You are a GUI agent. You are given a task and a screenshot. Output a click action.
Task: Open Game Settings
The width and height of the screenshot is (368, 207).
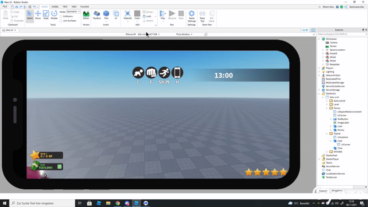pos(191,16)
